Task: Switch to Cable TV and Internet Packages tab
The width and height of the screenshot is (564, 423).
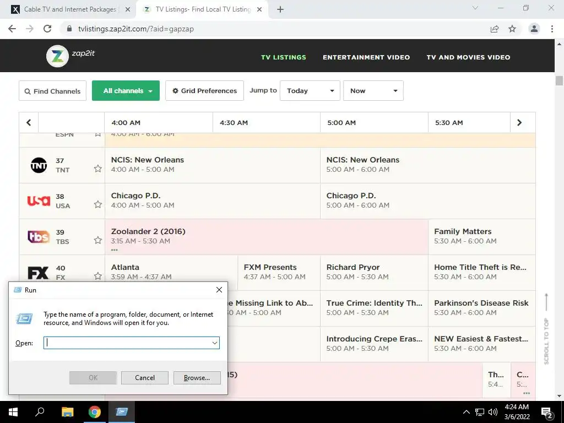Action: pyautogui.click(x=70, y=9)
